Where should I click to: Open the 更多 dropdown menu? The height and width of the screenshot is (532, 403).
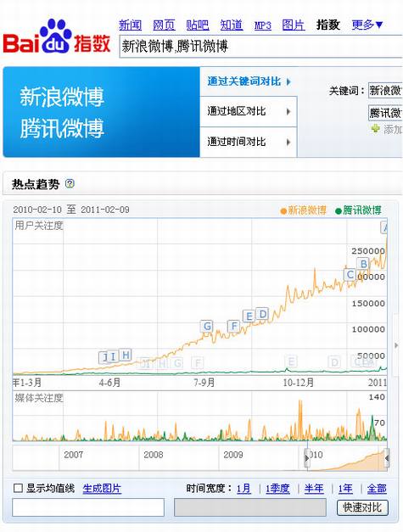(367, 25)
